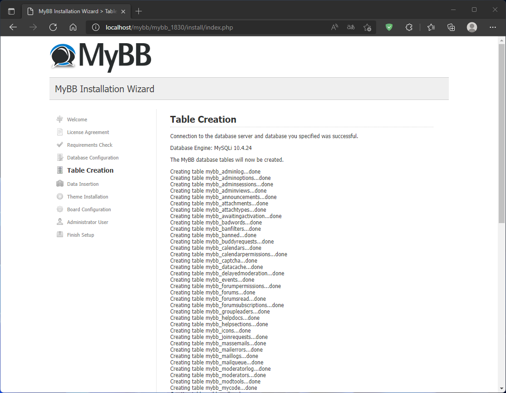Select Requirements Check step
This screenshot has height=393, width=506.
point(90,145)
